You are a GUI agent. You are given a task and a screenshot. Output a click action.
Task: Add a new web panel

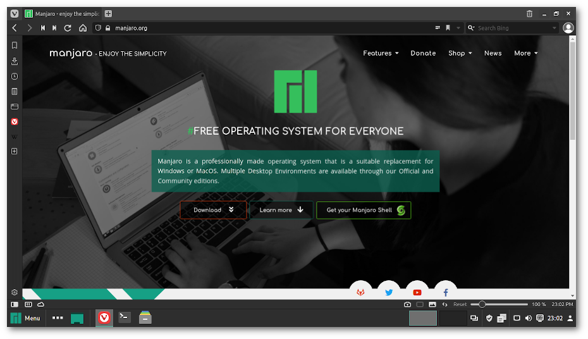[x=15, y=151]
